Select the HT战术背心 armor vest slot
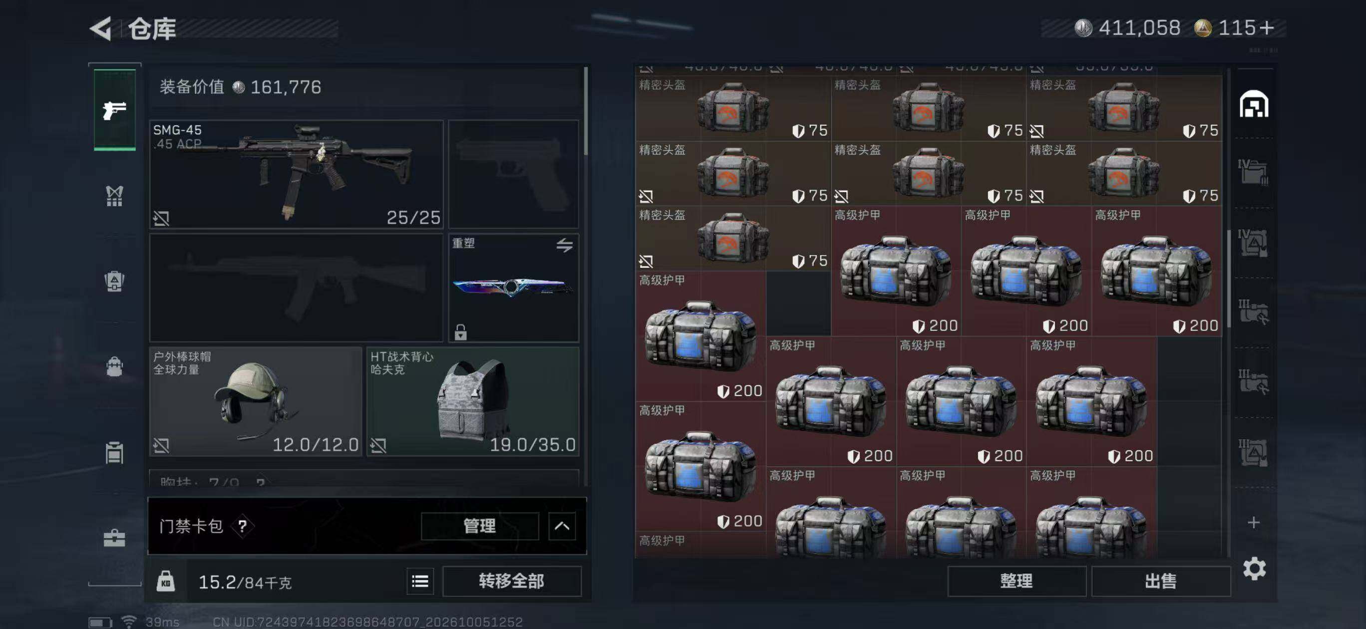Viewport: 1366px width, 629px height. tap(472, 401)
